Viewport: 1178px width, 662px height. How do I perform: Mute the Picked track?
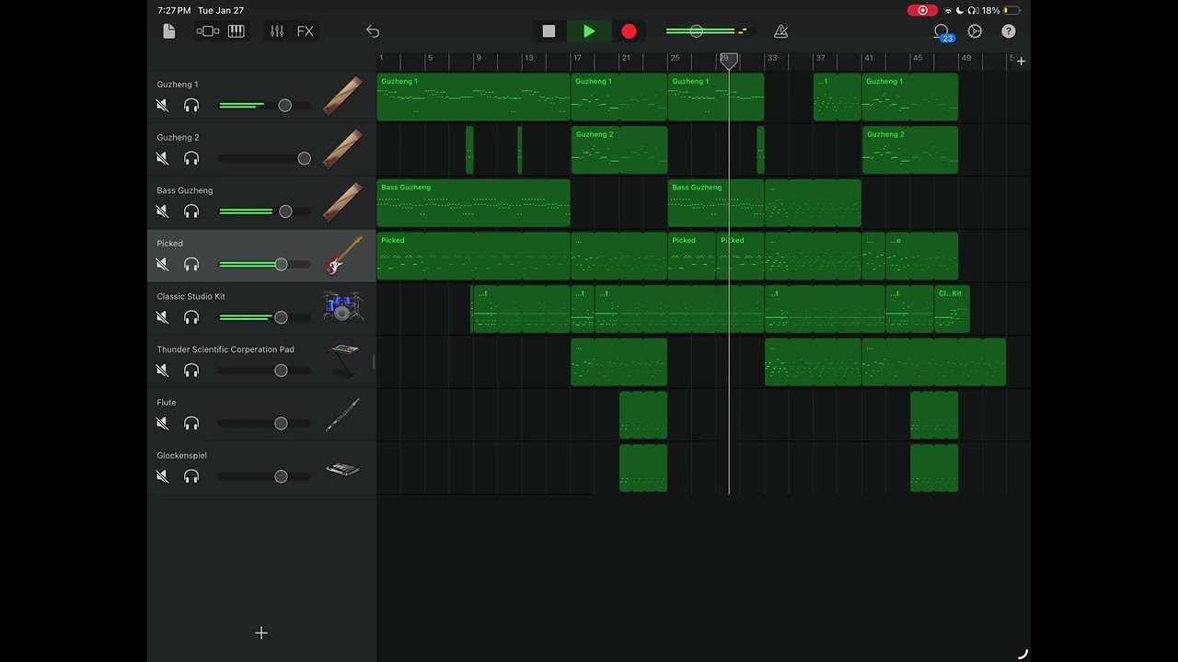[163, 265]
